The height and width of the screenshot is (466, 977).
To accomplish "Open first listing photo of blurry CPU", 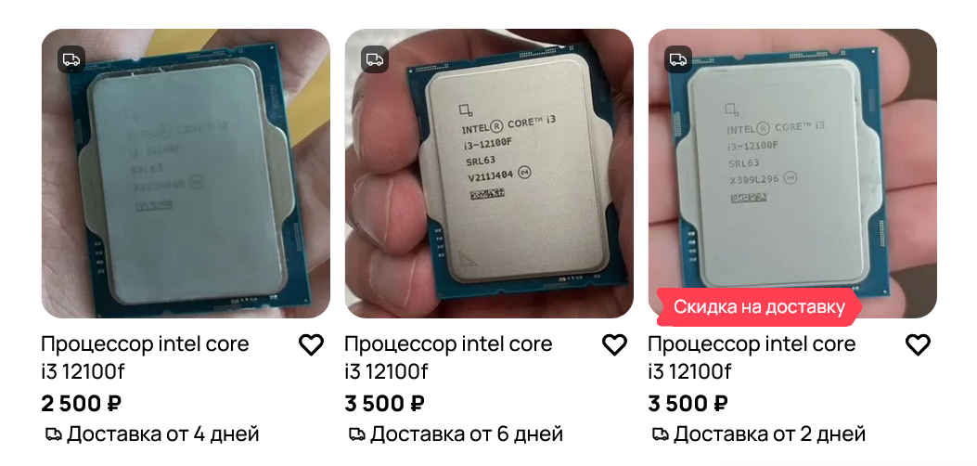I will (x=186, y=174).
